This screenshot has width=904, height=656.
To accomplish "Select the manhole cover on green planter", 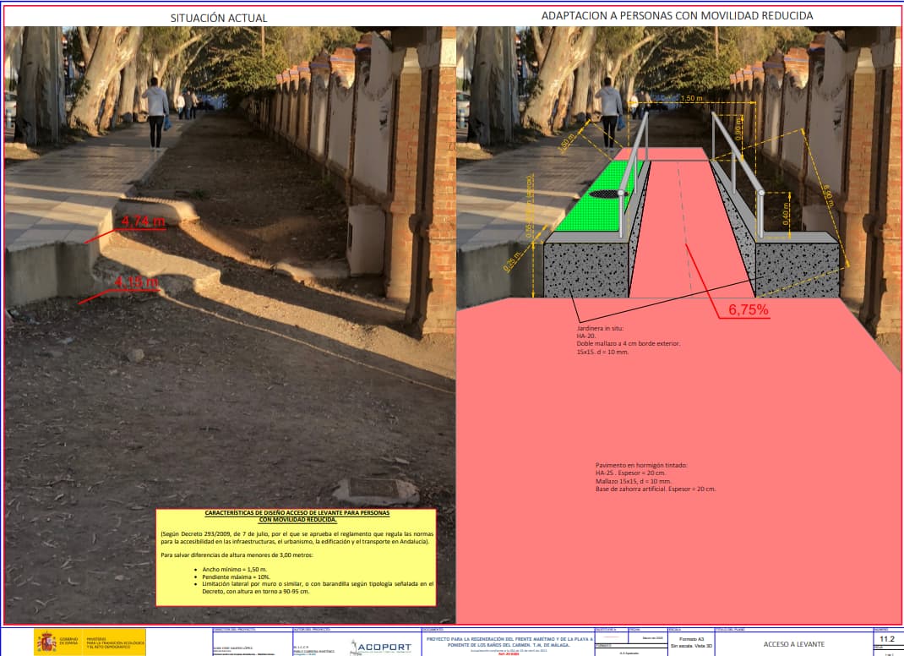I will coord(609,194).
